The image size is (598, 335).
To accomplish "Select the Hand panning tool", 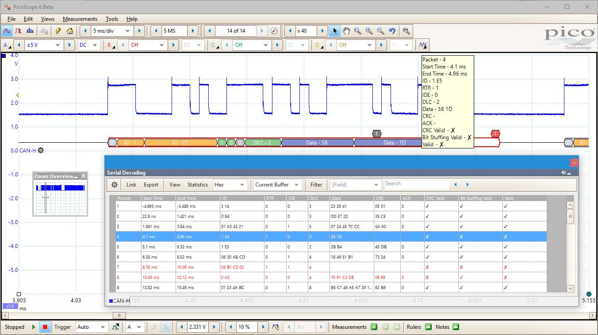I will tap(346, 31).
